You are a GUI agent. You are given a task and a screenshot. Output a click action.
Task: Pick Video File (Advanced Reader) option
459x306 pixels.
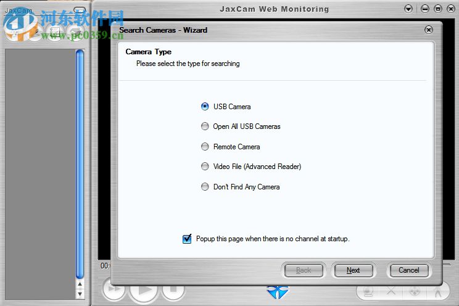point(205,167)
